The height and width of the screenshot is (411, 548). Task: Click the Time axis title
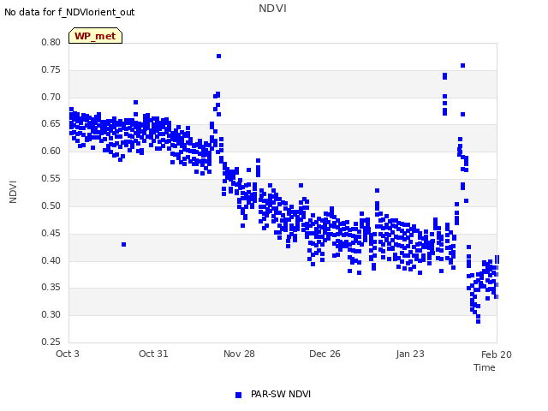click(485, 367)
